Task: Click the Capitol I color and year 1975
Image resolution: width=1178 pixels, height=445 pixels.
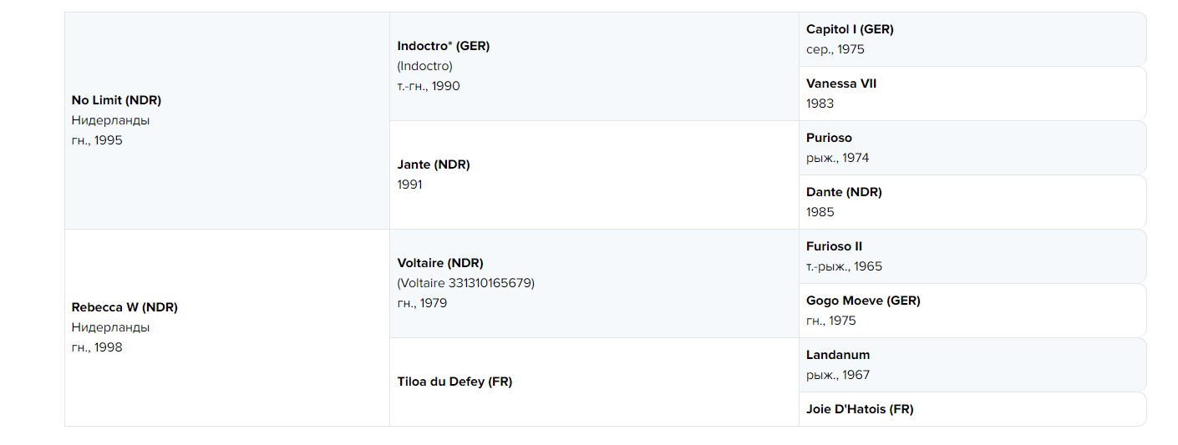Action: 835,49
